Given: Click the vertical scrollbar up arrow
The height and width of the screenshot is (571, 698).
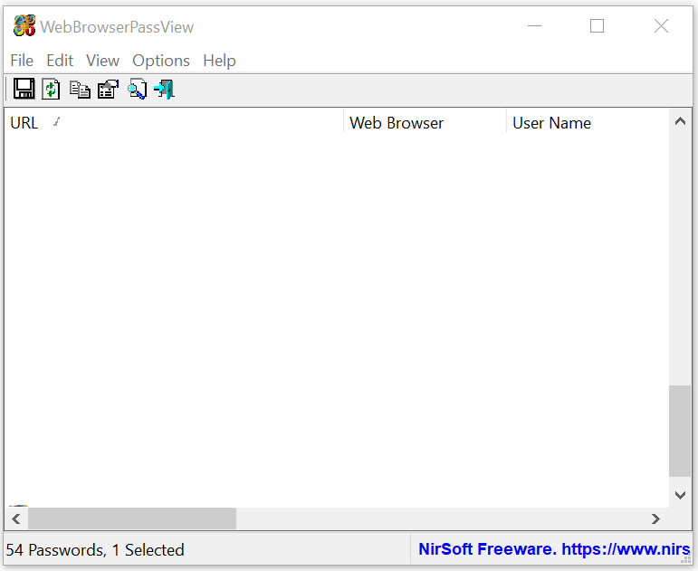Looking at the screenshot, I should point(680,122).
